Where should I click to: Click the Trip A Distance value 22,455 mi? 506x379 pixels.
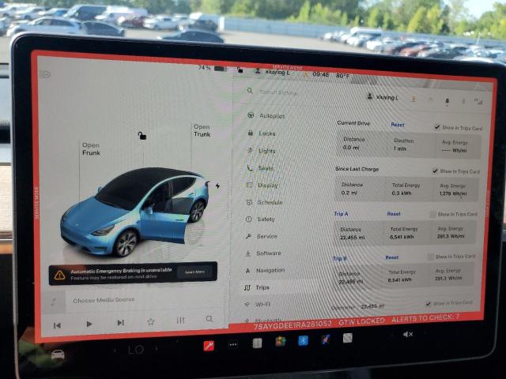(x=353, y=238)
